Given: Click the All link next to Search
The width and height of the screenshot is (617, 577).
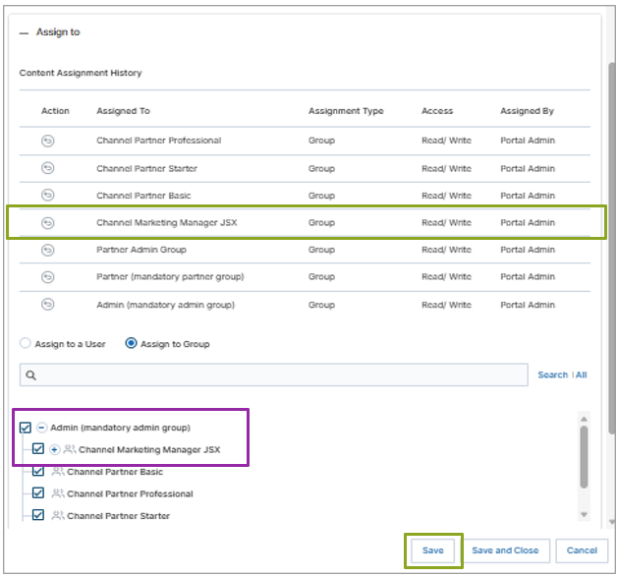Looking at the screenshot, I should (x=582, y=375).
